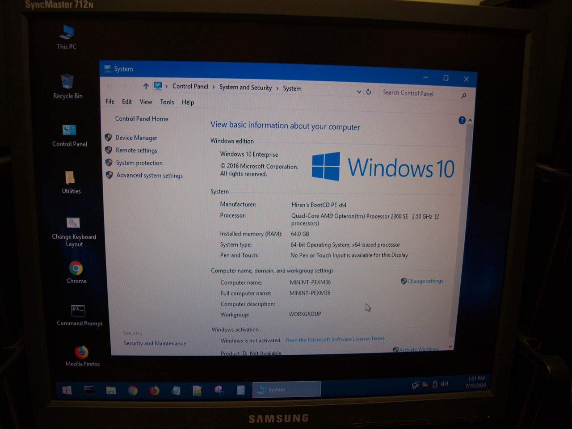The height and width of the screenshot is (429, 572).
Task: Click the System window title icon
Action: 108,68
